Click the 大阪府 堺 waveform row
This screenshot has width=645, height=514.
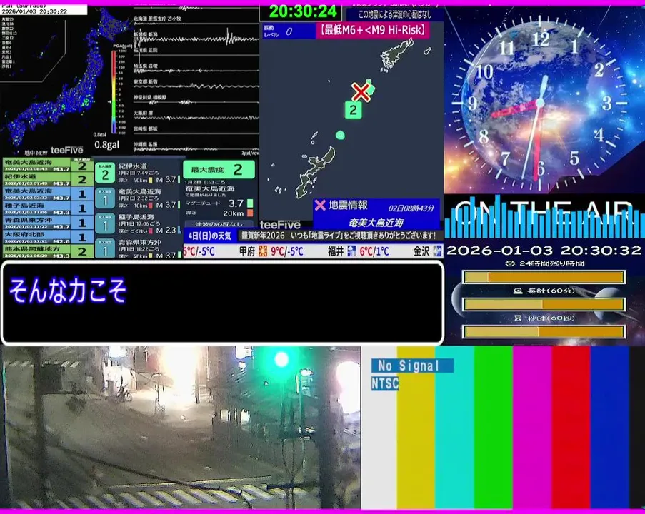(x=196, y=116)
